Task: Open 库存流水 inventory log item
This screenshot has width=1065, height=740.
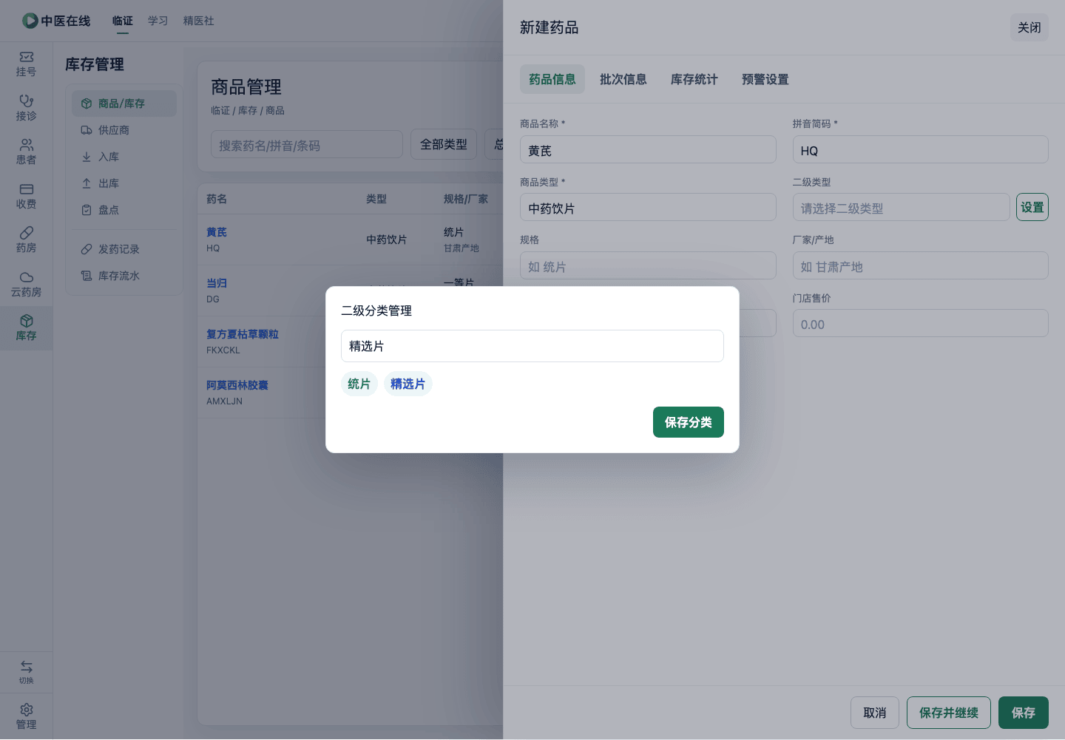Action: [x=124, y=276]
